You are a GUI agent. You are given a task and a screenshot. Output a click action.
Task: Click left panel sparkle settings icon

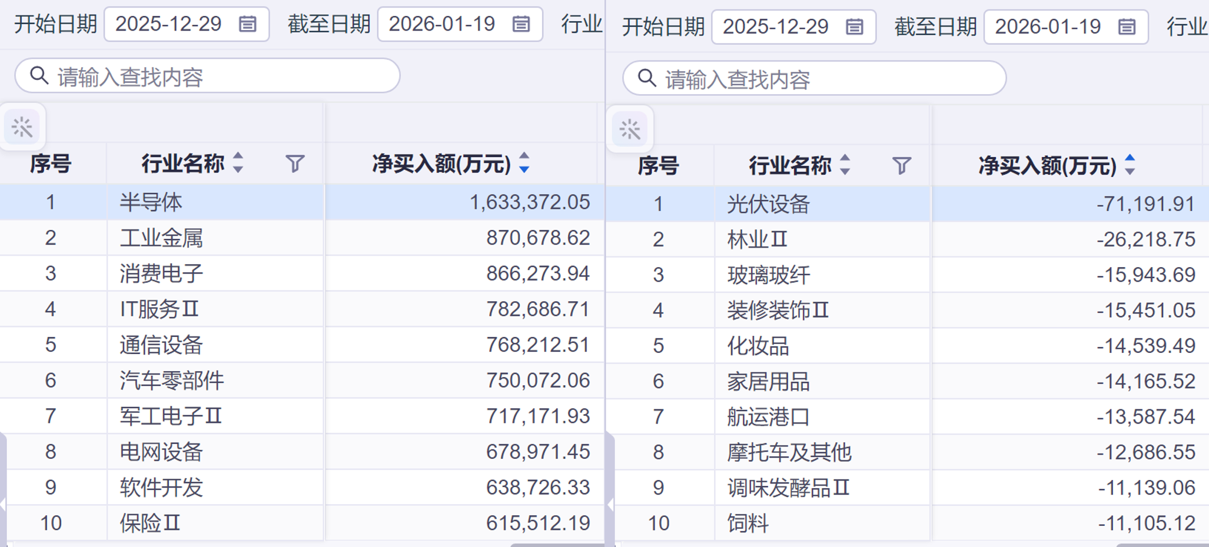coord(22,127)
